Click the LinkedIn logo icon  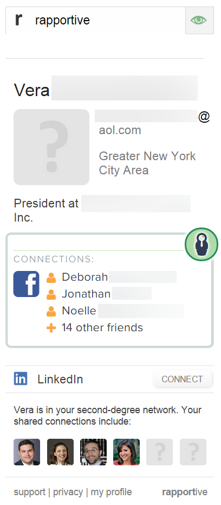tap(21, 378)
